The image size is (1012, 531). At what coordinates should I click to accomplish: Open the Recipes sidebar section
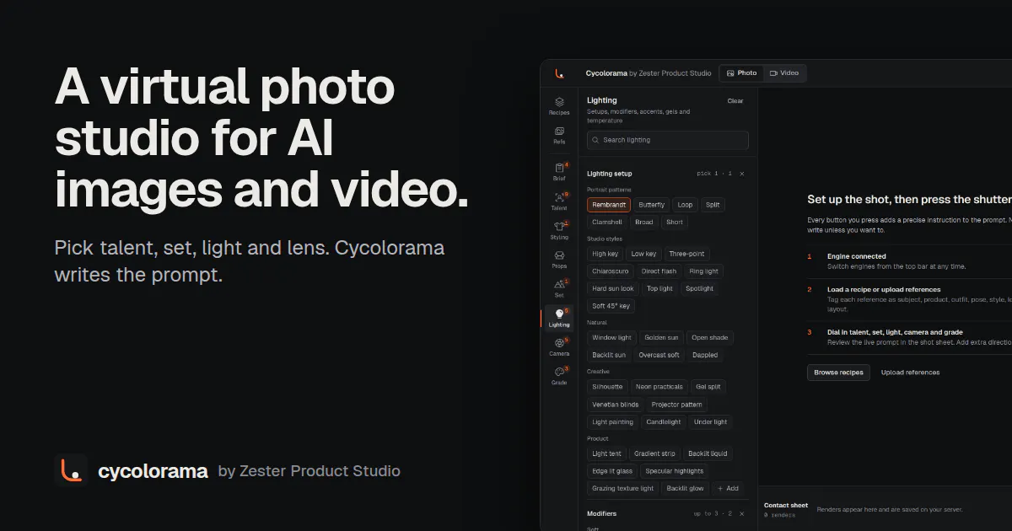coord(559,105)
